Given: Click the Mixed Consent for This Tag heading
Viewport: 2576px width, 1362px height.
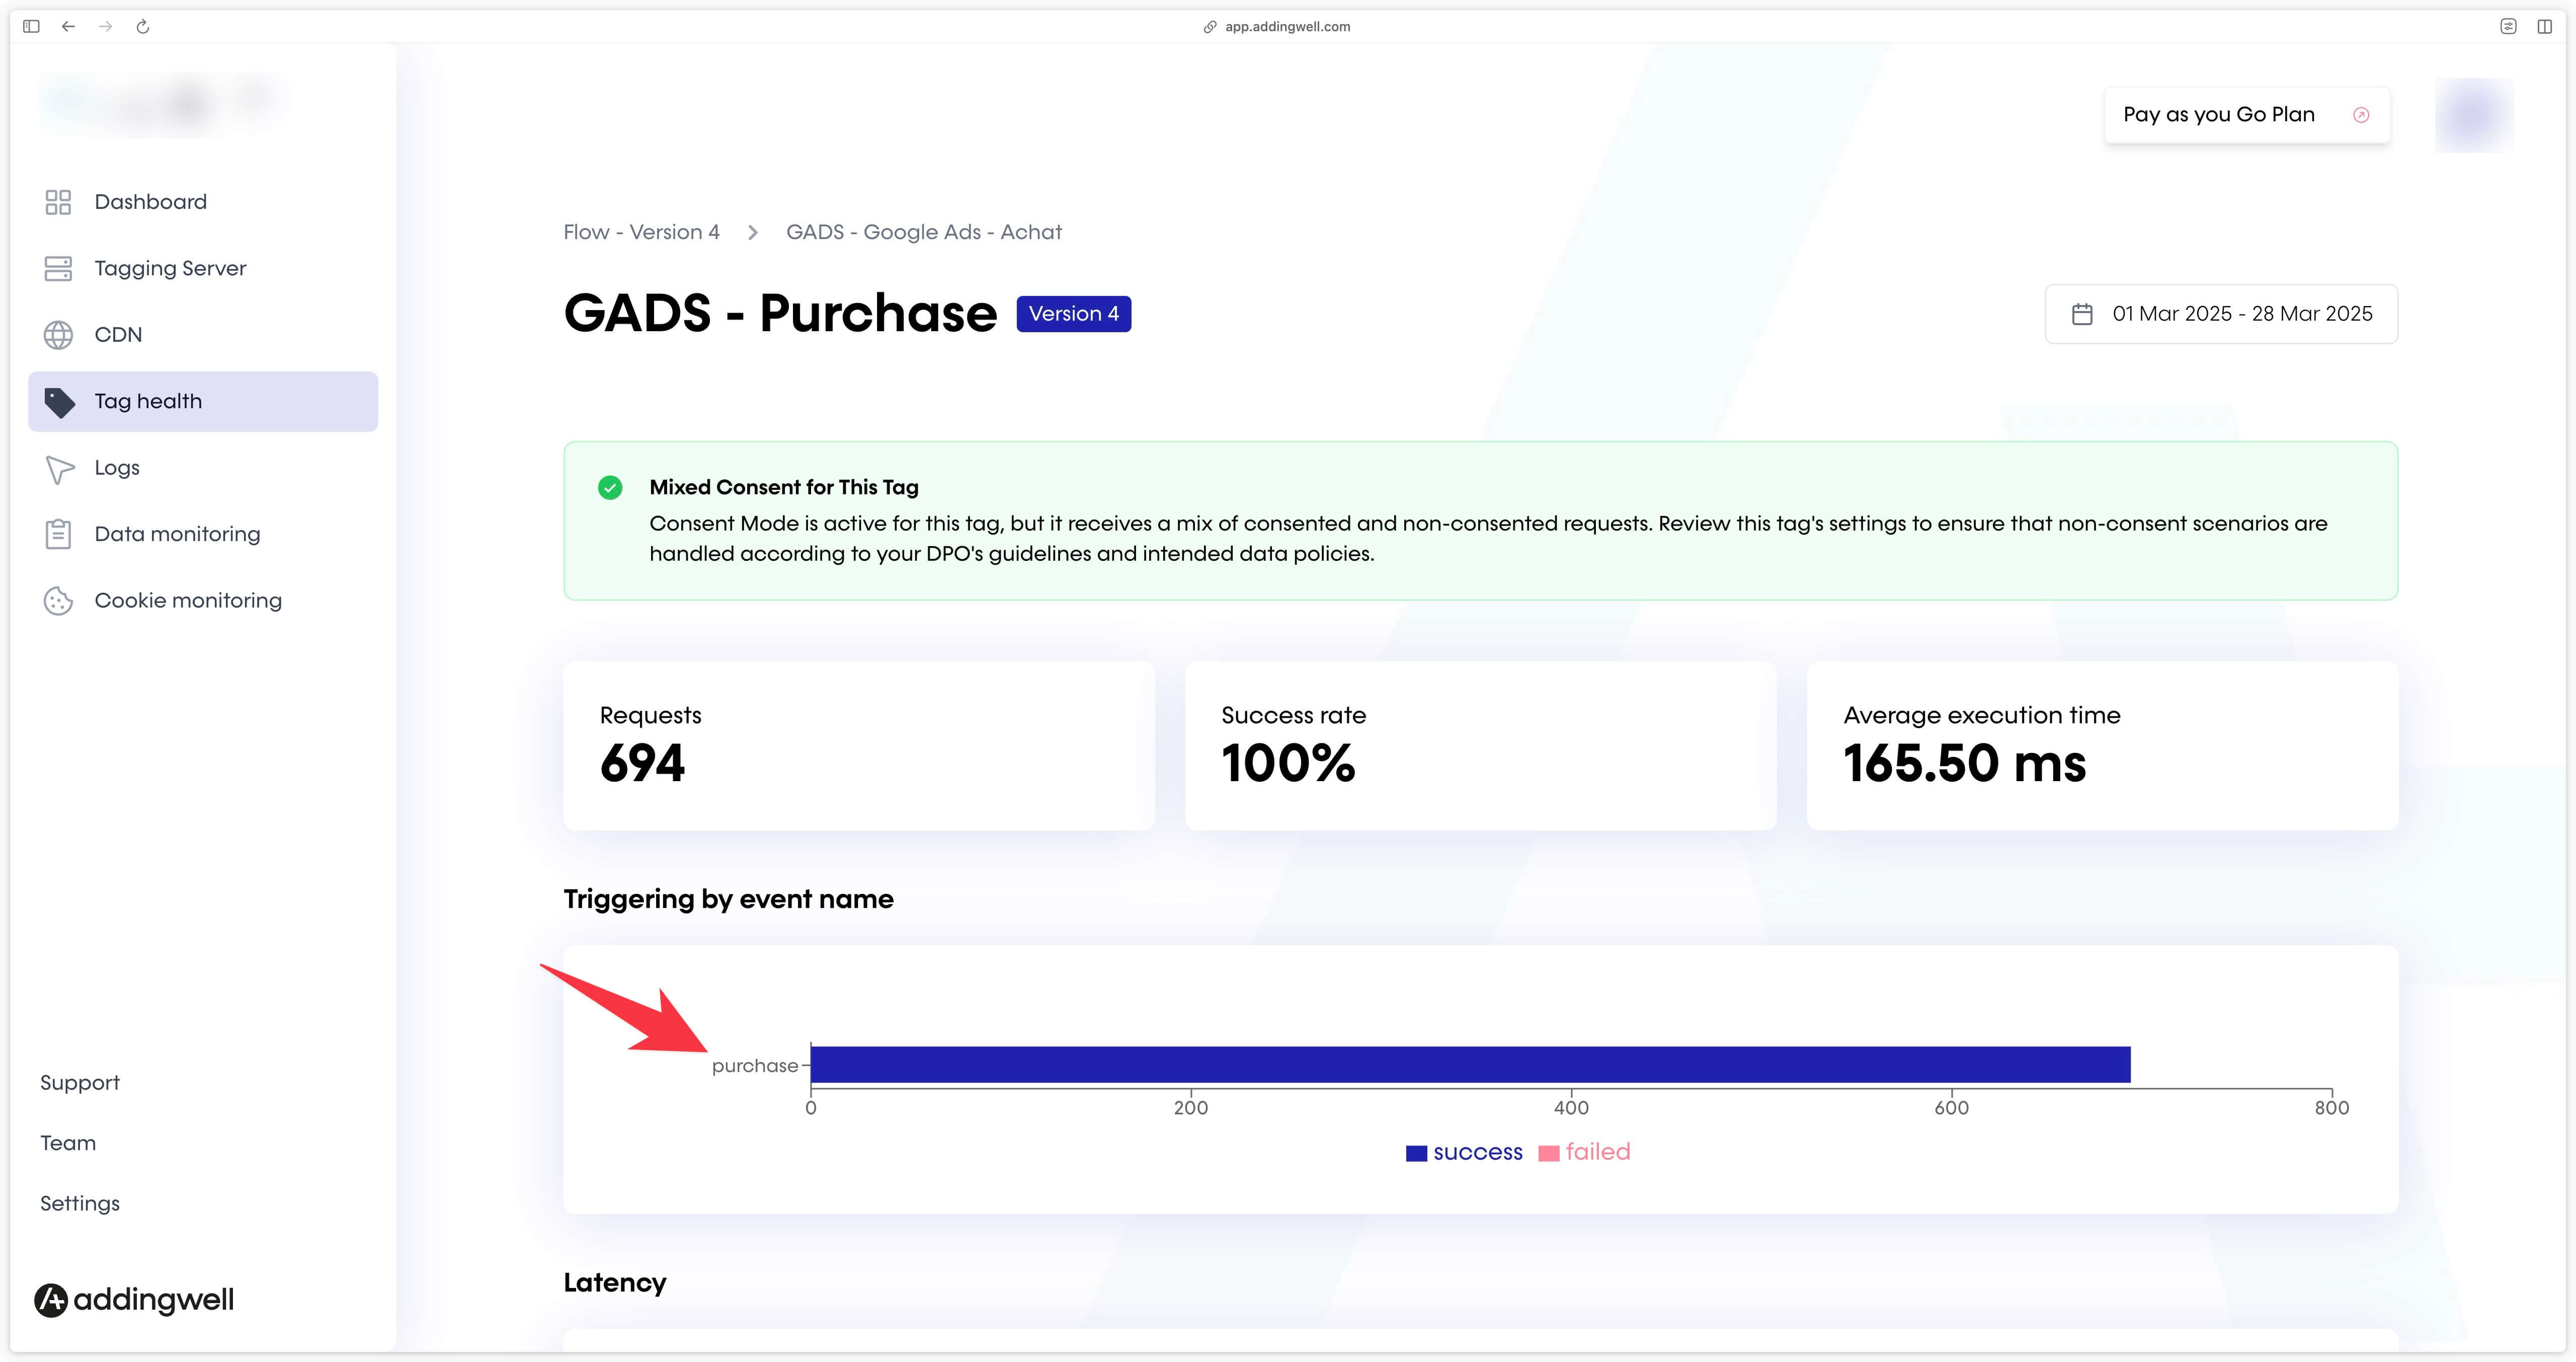Looking at the screenshot, I should 784,487.
